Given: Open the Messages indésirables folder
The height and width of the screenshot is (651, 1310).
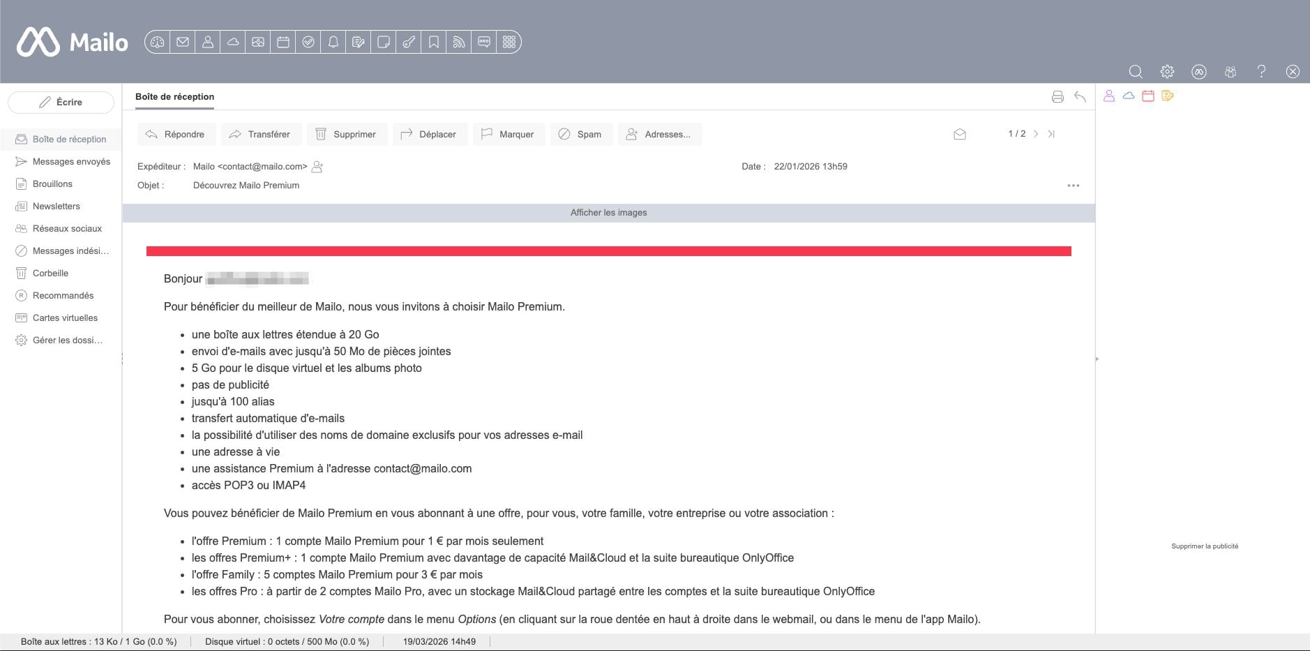Looking at the screenshot, I should point(61,250).
